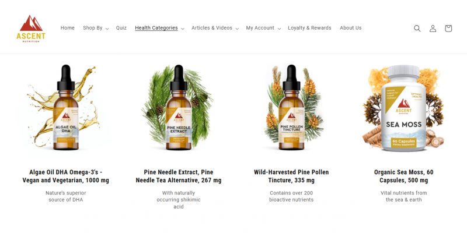The image size is (467, 233).
Task: Click the Sea Moss capsules bottle image
Action: coord(403,108)
